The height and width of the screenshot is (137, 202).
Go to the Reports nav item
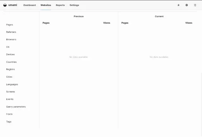click(60, 5)
